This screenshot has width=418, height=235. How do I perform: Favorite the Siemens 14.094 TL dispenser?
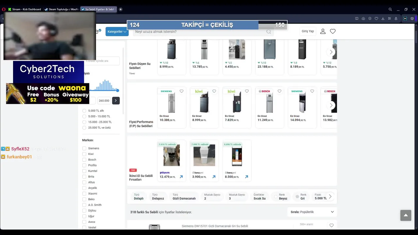(x=312, y=91)
